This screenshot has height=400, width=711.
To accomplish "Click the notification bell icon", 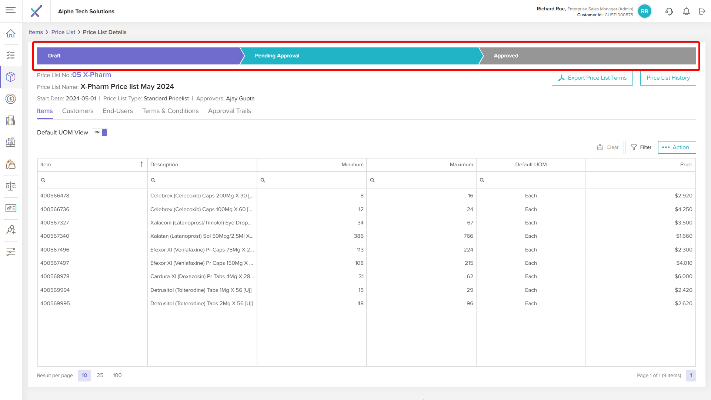I will click(x=686, y=11).
